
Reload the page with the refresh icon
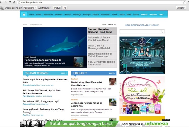tap(10, 2)
